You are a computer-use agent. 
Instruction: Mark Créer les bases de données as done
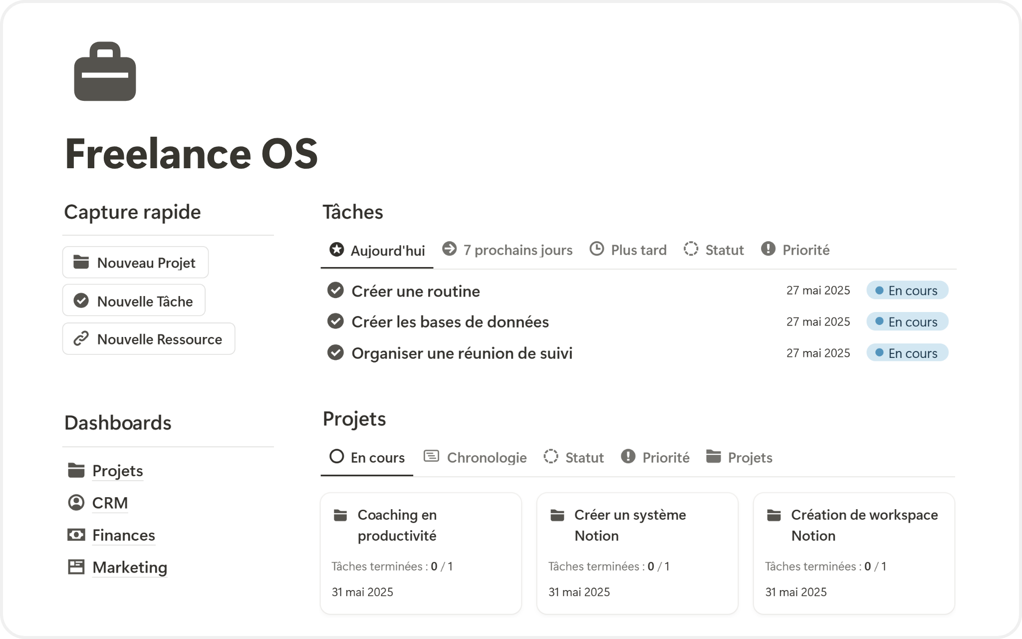point(335,321)
